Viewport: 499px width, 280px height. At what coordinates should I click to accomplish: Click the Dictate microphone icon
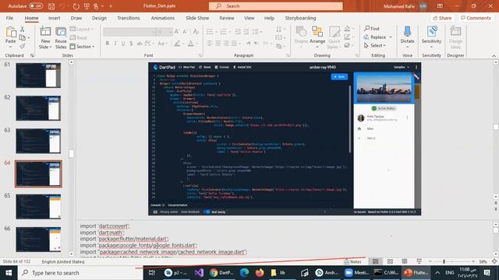click(x=407, y=32)
